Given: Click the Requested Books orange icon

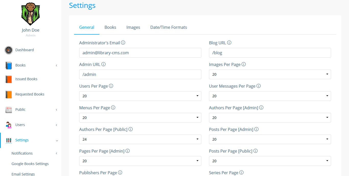Looking at the screenshot, I should point(9,94).
